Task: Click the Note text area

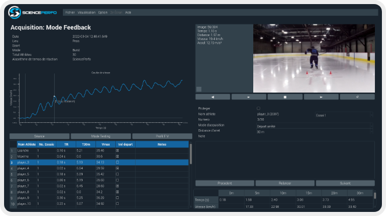Action: [x=285, y=160]
